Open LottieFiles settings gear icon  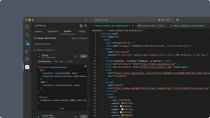[85, 26]
